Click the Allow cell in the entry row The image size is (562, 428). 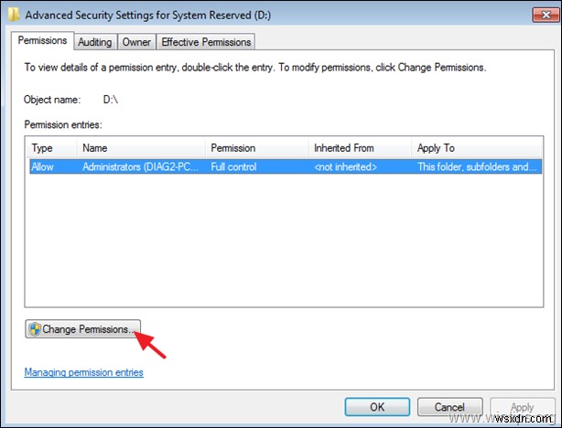(x=42, y=167)
